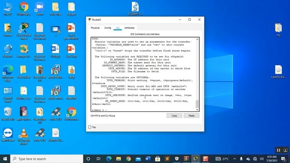Open the weather widget showing 27°C

pyautogui.click(x=222, y=159)
